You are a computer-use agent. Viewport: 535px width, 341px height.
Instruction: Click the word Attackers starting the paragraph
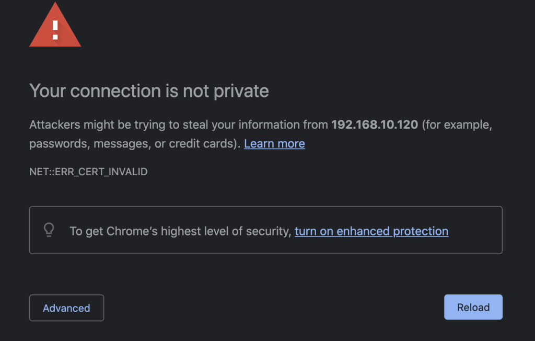pyautogui.click(x=54, y=124)
